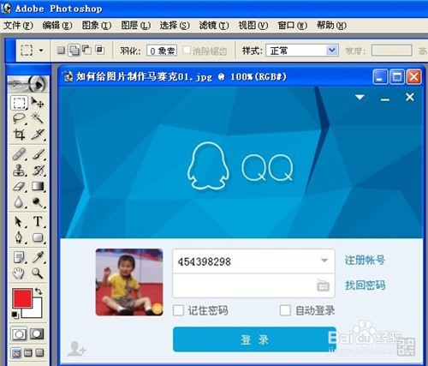The image size is (428, 366).
Task: Select the Brush tool
Action: tap(38, 154)
